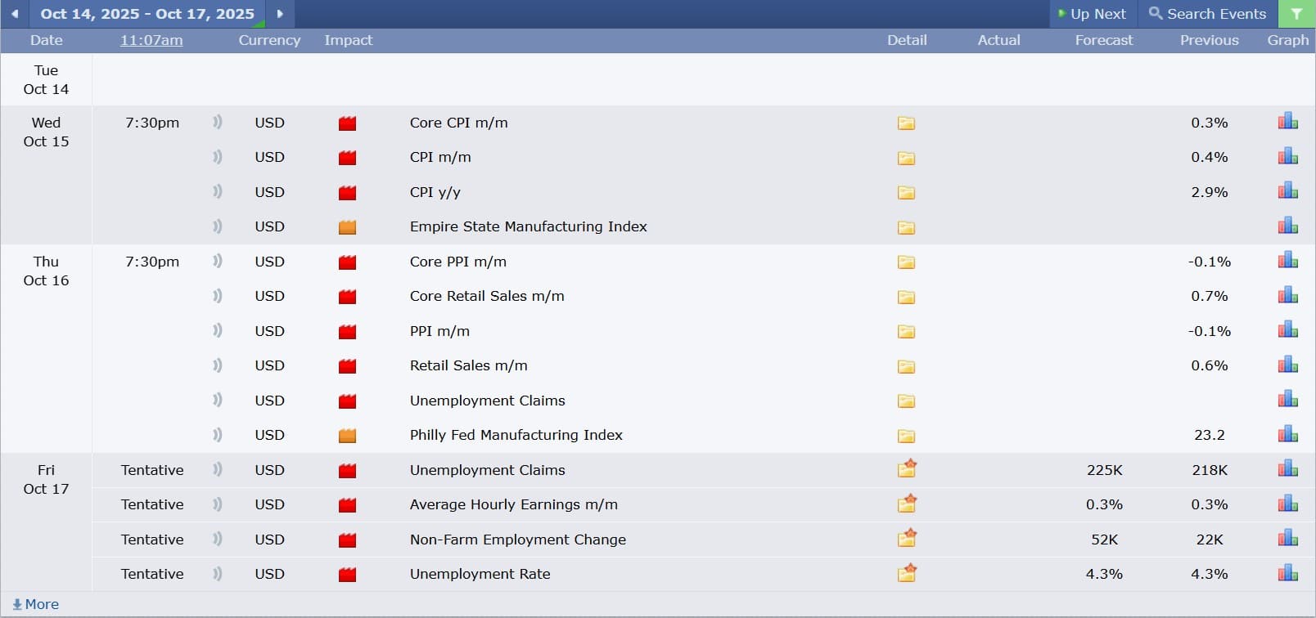Open detail folder for CPI y/y

point(906,193)
